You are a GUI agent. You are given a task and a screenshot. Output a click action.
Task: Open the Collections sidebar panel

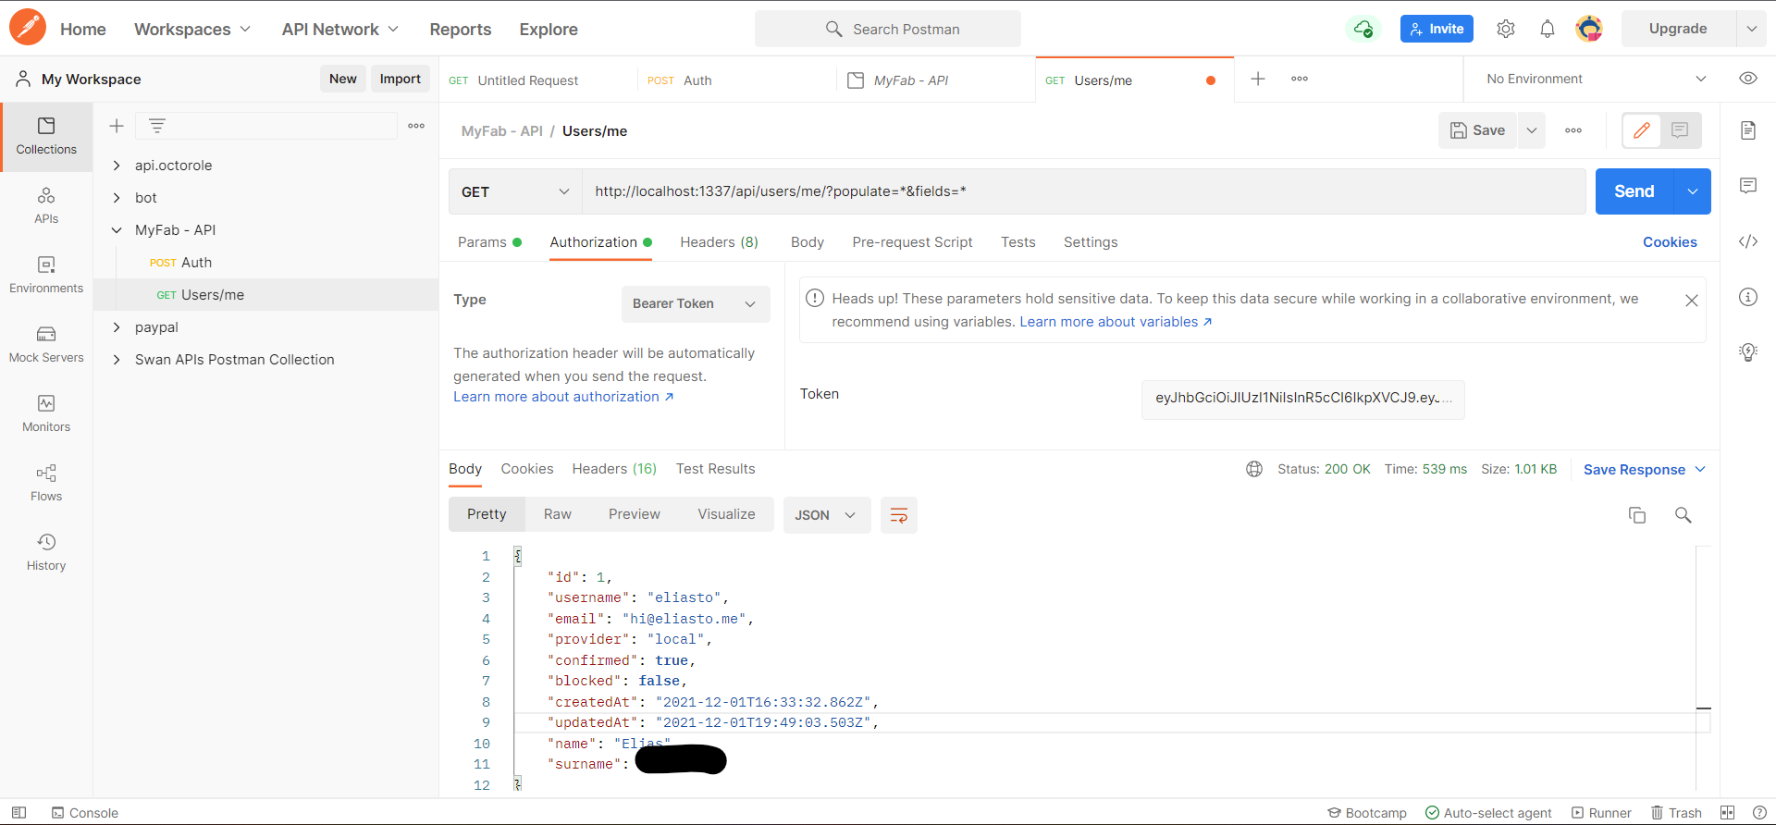pos(46,136)
